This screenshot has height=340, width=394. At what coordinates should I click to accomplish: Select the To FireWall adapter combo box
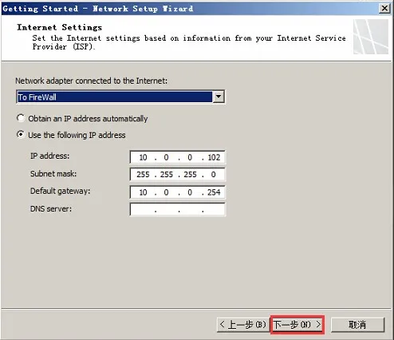tap(120, 97)
